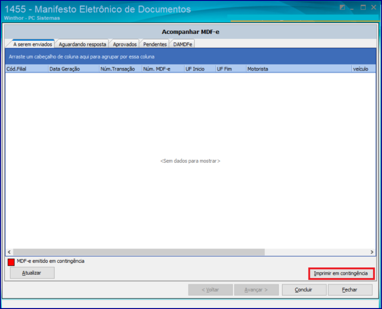382x309 pixels.
Task: Click the 'Sem dados para mostrar' text
Action: coord(190,161)
